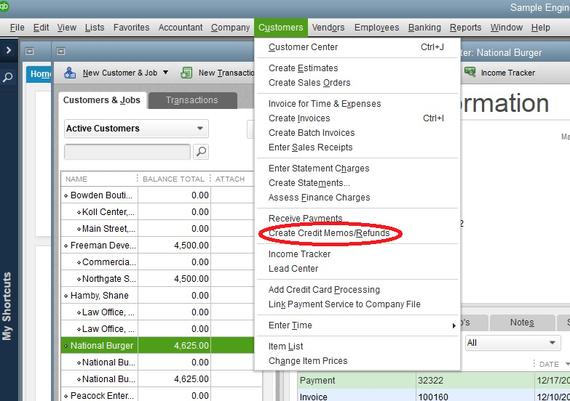Click the Home window control box icon
The image size is (570, 401).
pyautogui.click(x=29, y=51)
